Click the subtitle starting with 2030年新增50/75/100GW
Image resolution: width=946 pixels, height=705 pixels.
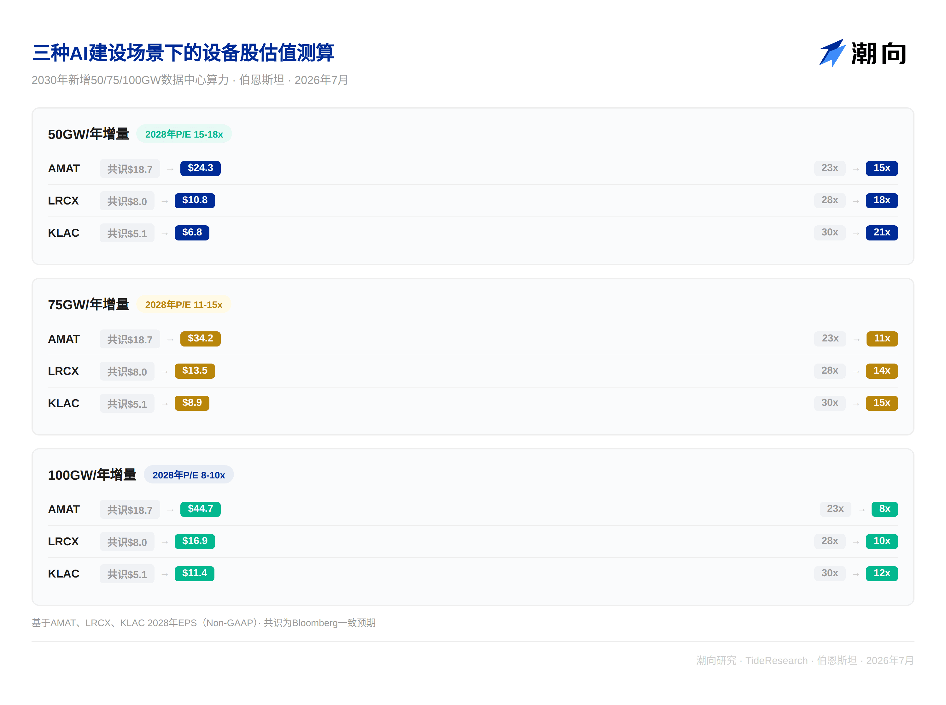click(190, 80)
